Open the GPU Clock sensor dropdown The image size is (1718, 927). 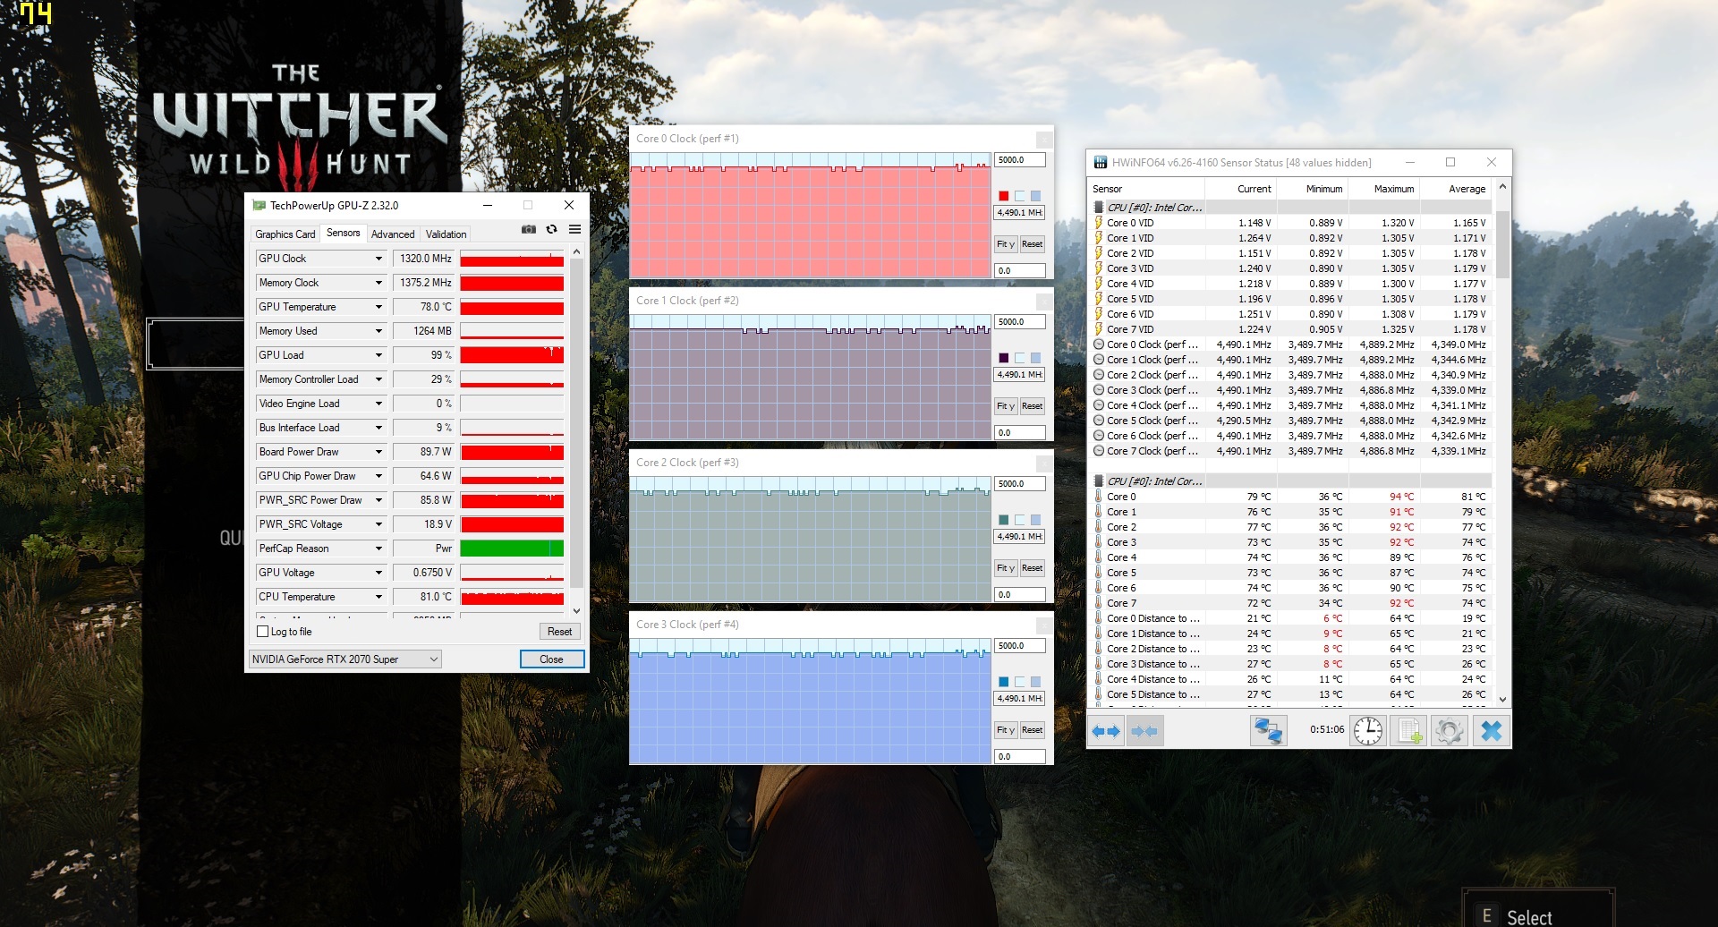click(378, 259)
